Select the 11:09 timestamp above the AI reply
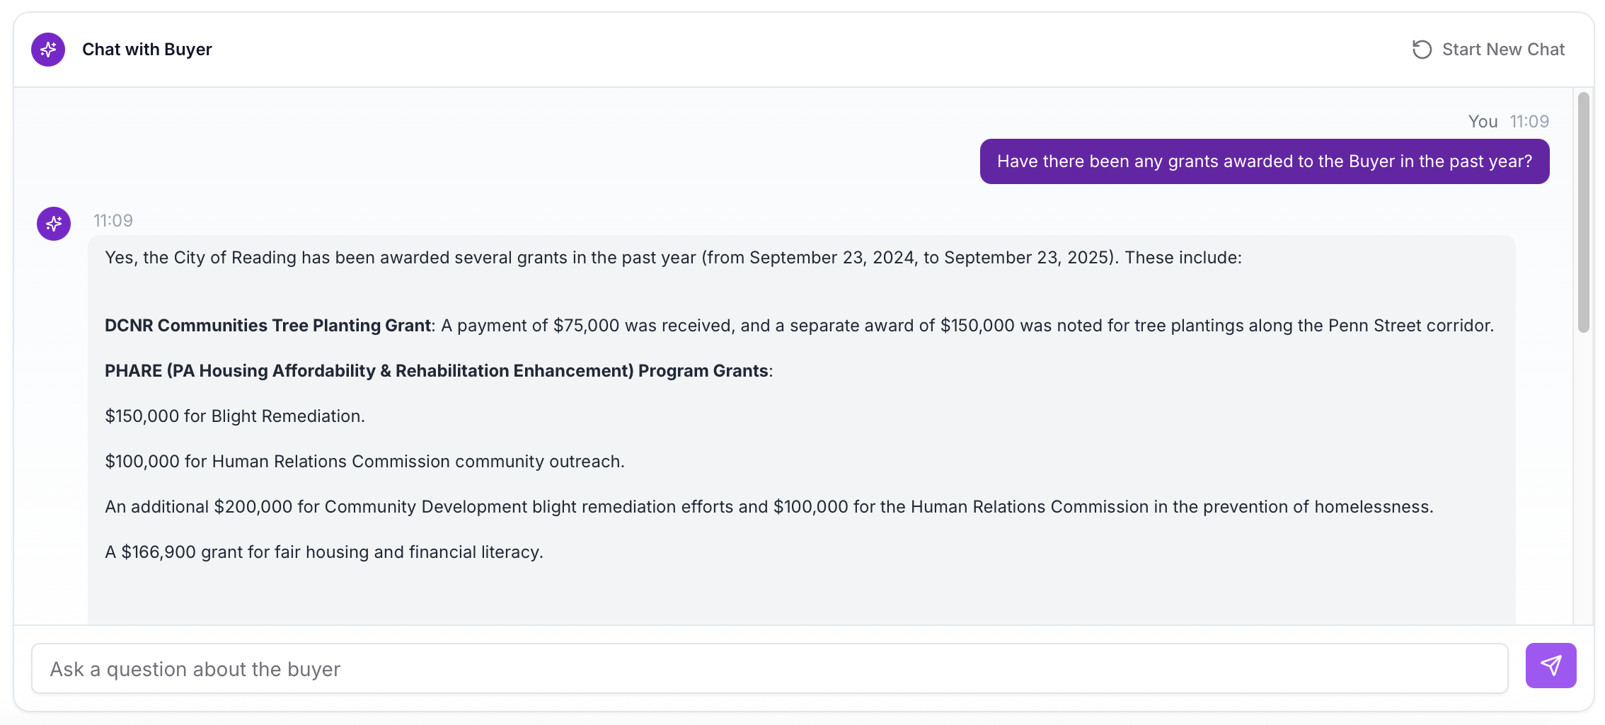This screenshot has width=1605, height=725. tap(113, 220)
